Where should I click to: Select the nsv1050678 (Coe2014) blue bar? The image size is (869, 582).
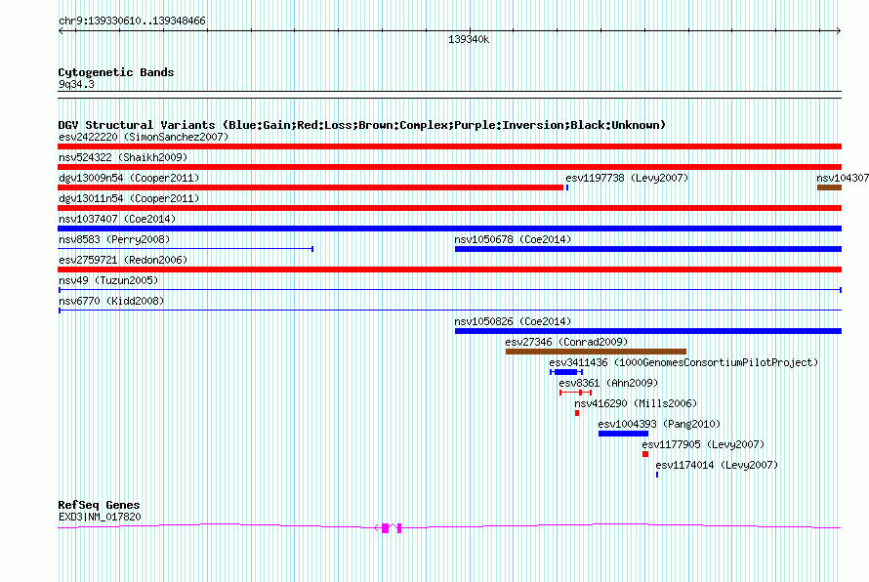647,249
